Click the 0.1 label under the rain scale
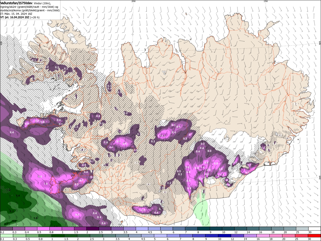321x241 pixels. pos(2,239)
